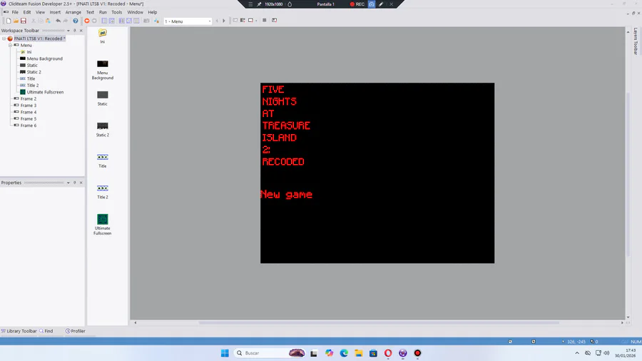Click the pen annotation icon in recorder bar
This screenshot has height=361, width=642.
381,4
